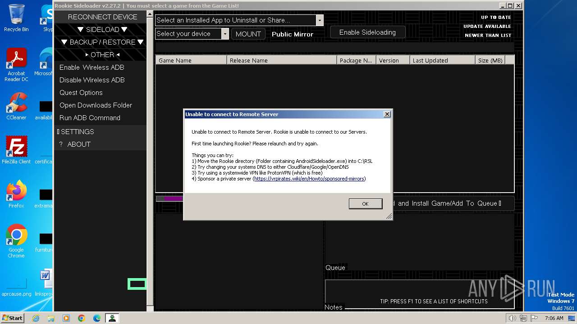Image resolution: width=577 pixels, height=324 pixels.
Task: Close the Unable to connect dialog
Action: tap(387, 114)
